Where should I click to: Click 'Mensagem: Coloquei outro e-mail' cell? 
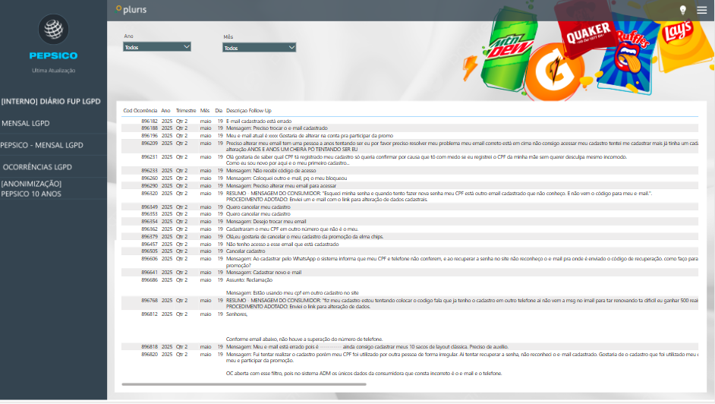click(x=286, y=178)
